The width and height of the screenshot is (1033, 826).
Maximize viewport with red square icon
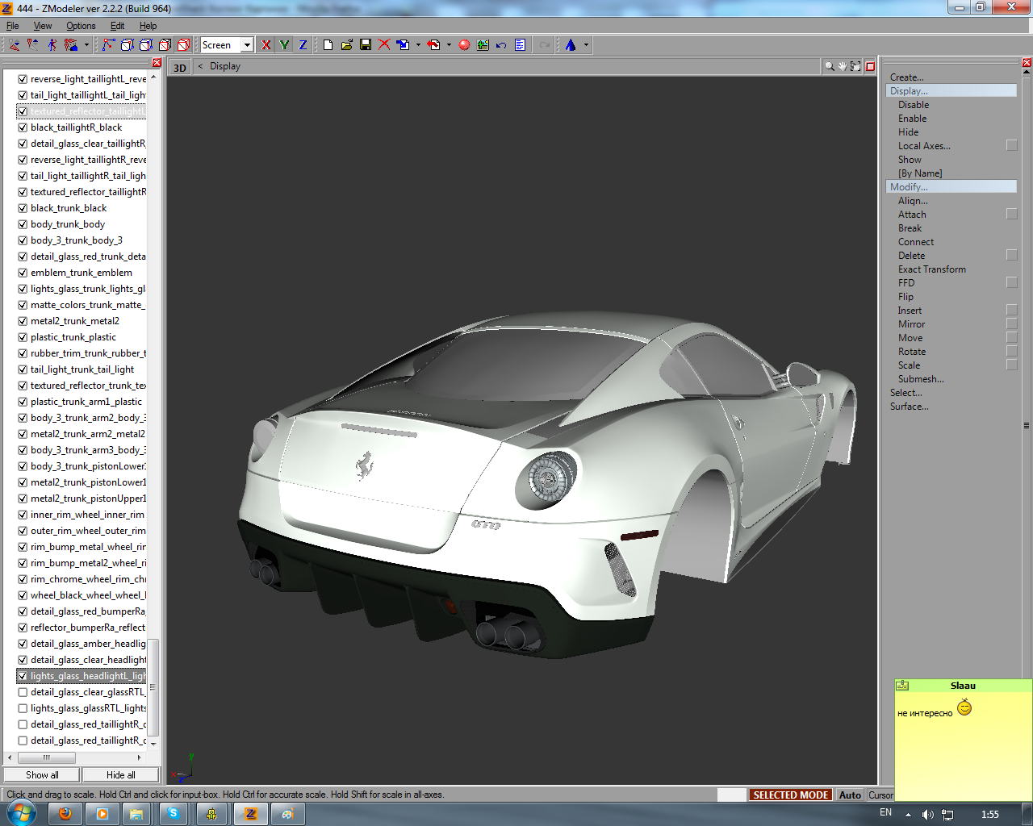(x=870, y=66)
